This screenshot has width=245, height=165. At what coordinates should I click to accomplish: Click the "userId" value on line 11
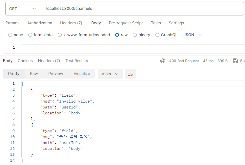69,143
